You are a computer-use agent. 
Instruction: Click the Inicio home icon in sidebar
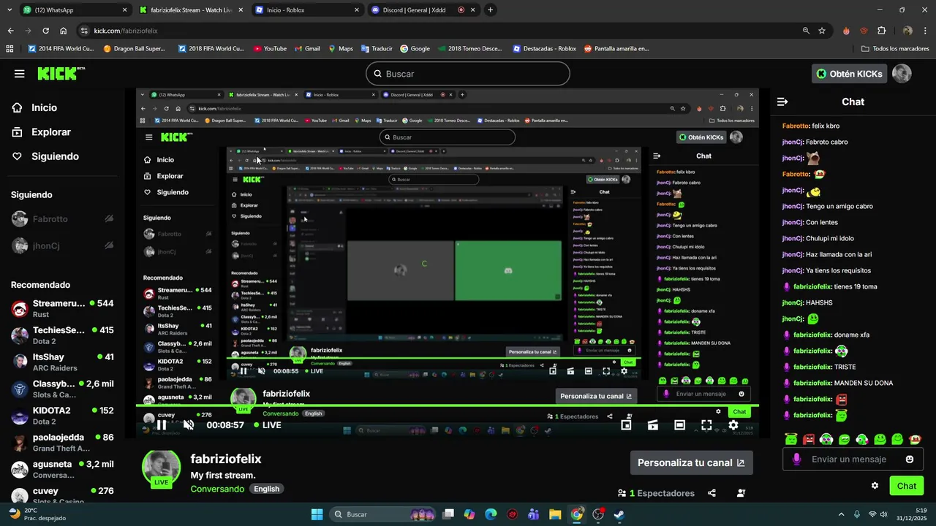[18, 107]
